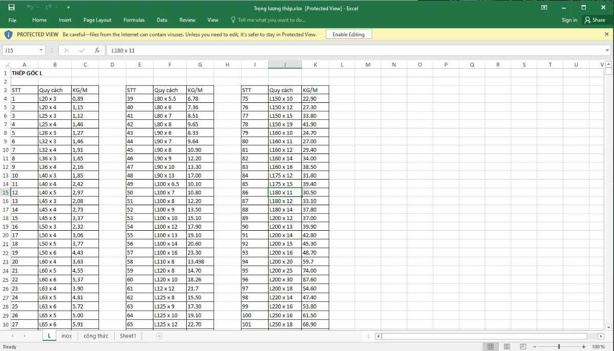Click the Protected View shield icon
This screenshot has width=614, height=351.
pyautogui.click(x=8, y=34)
